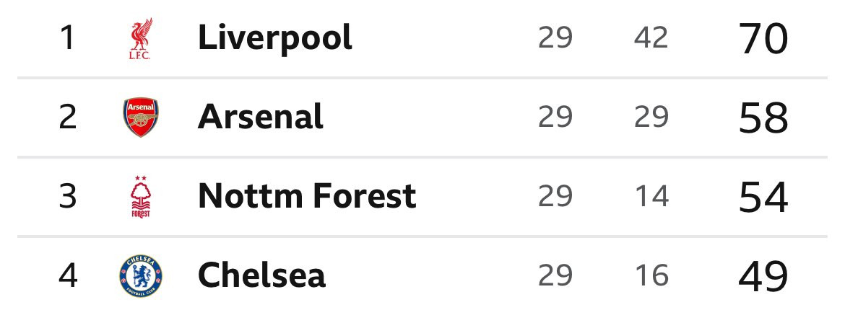845x310 pixels.
Task: Select the Nottm Forest tree crest
Action: tap(139, 196)
